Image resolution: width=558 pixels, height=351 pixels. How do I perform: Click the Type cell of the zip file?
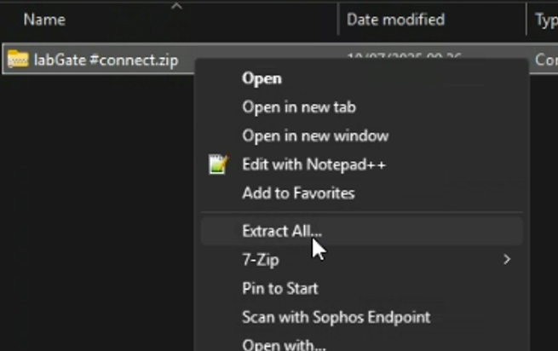pyautogui.click(x=546, y=60)
